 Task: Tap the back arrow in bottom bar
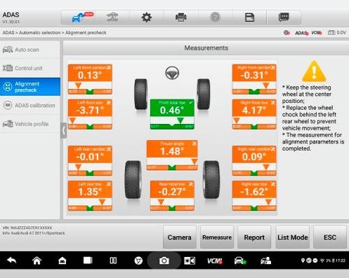coord(11,260)
